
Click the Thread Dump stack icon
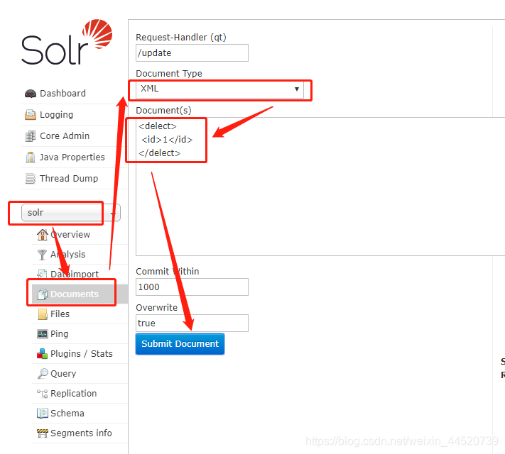pos(31,178)
